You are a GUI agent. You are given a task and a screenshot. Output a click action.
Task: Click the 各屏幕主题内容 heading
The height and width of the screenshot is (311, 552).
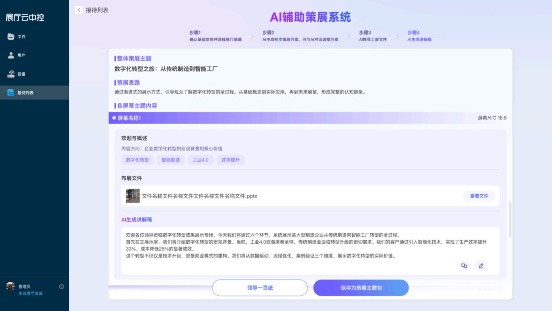(x=137, y=106)
